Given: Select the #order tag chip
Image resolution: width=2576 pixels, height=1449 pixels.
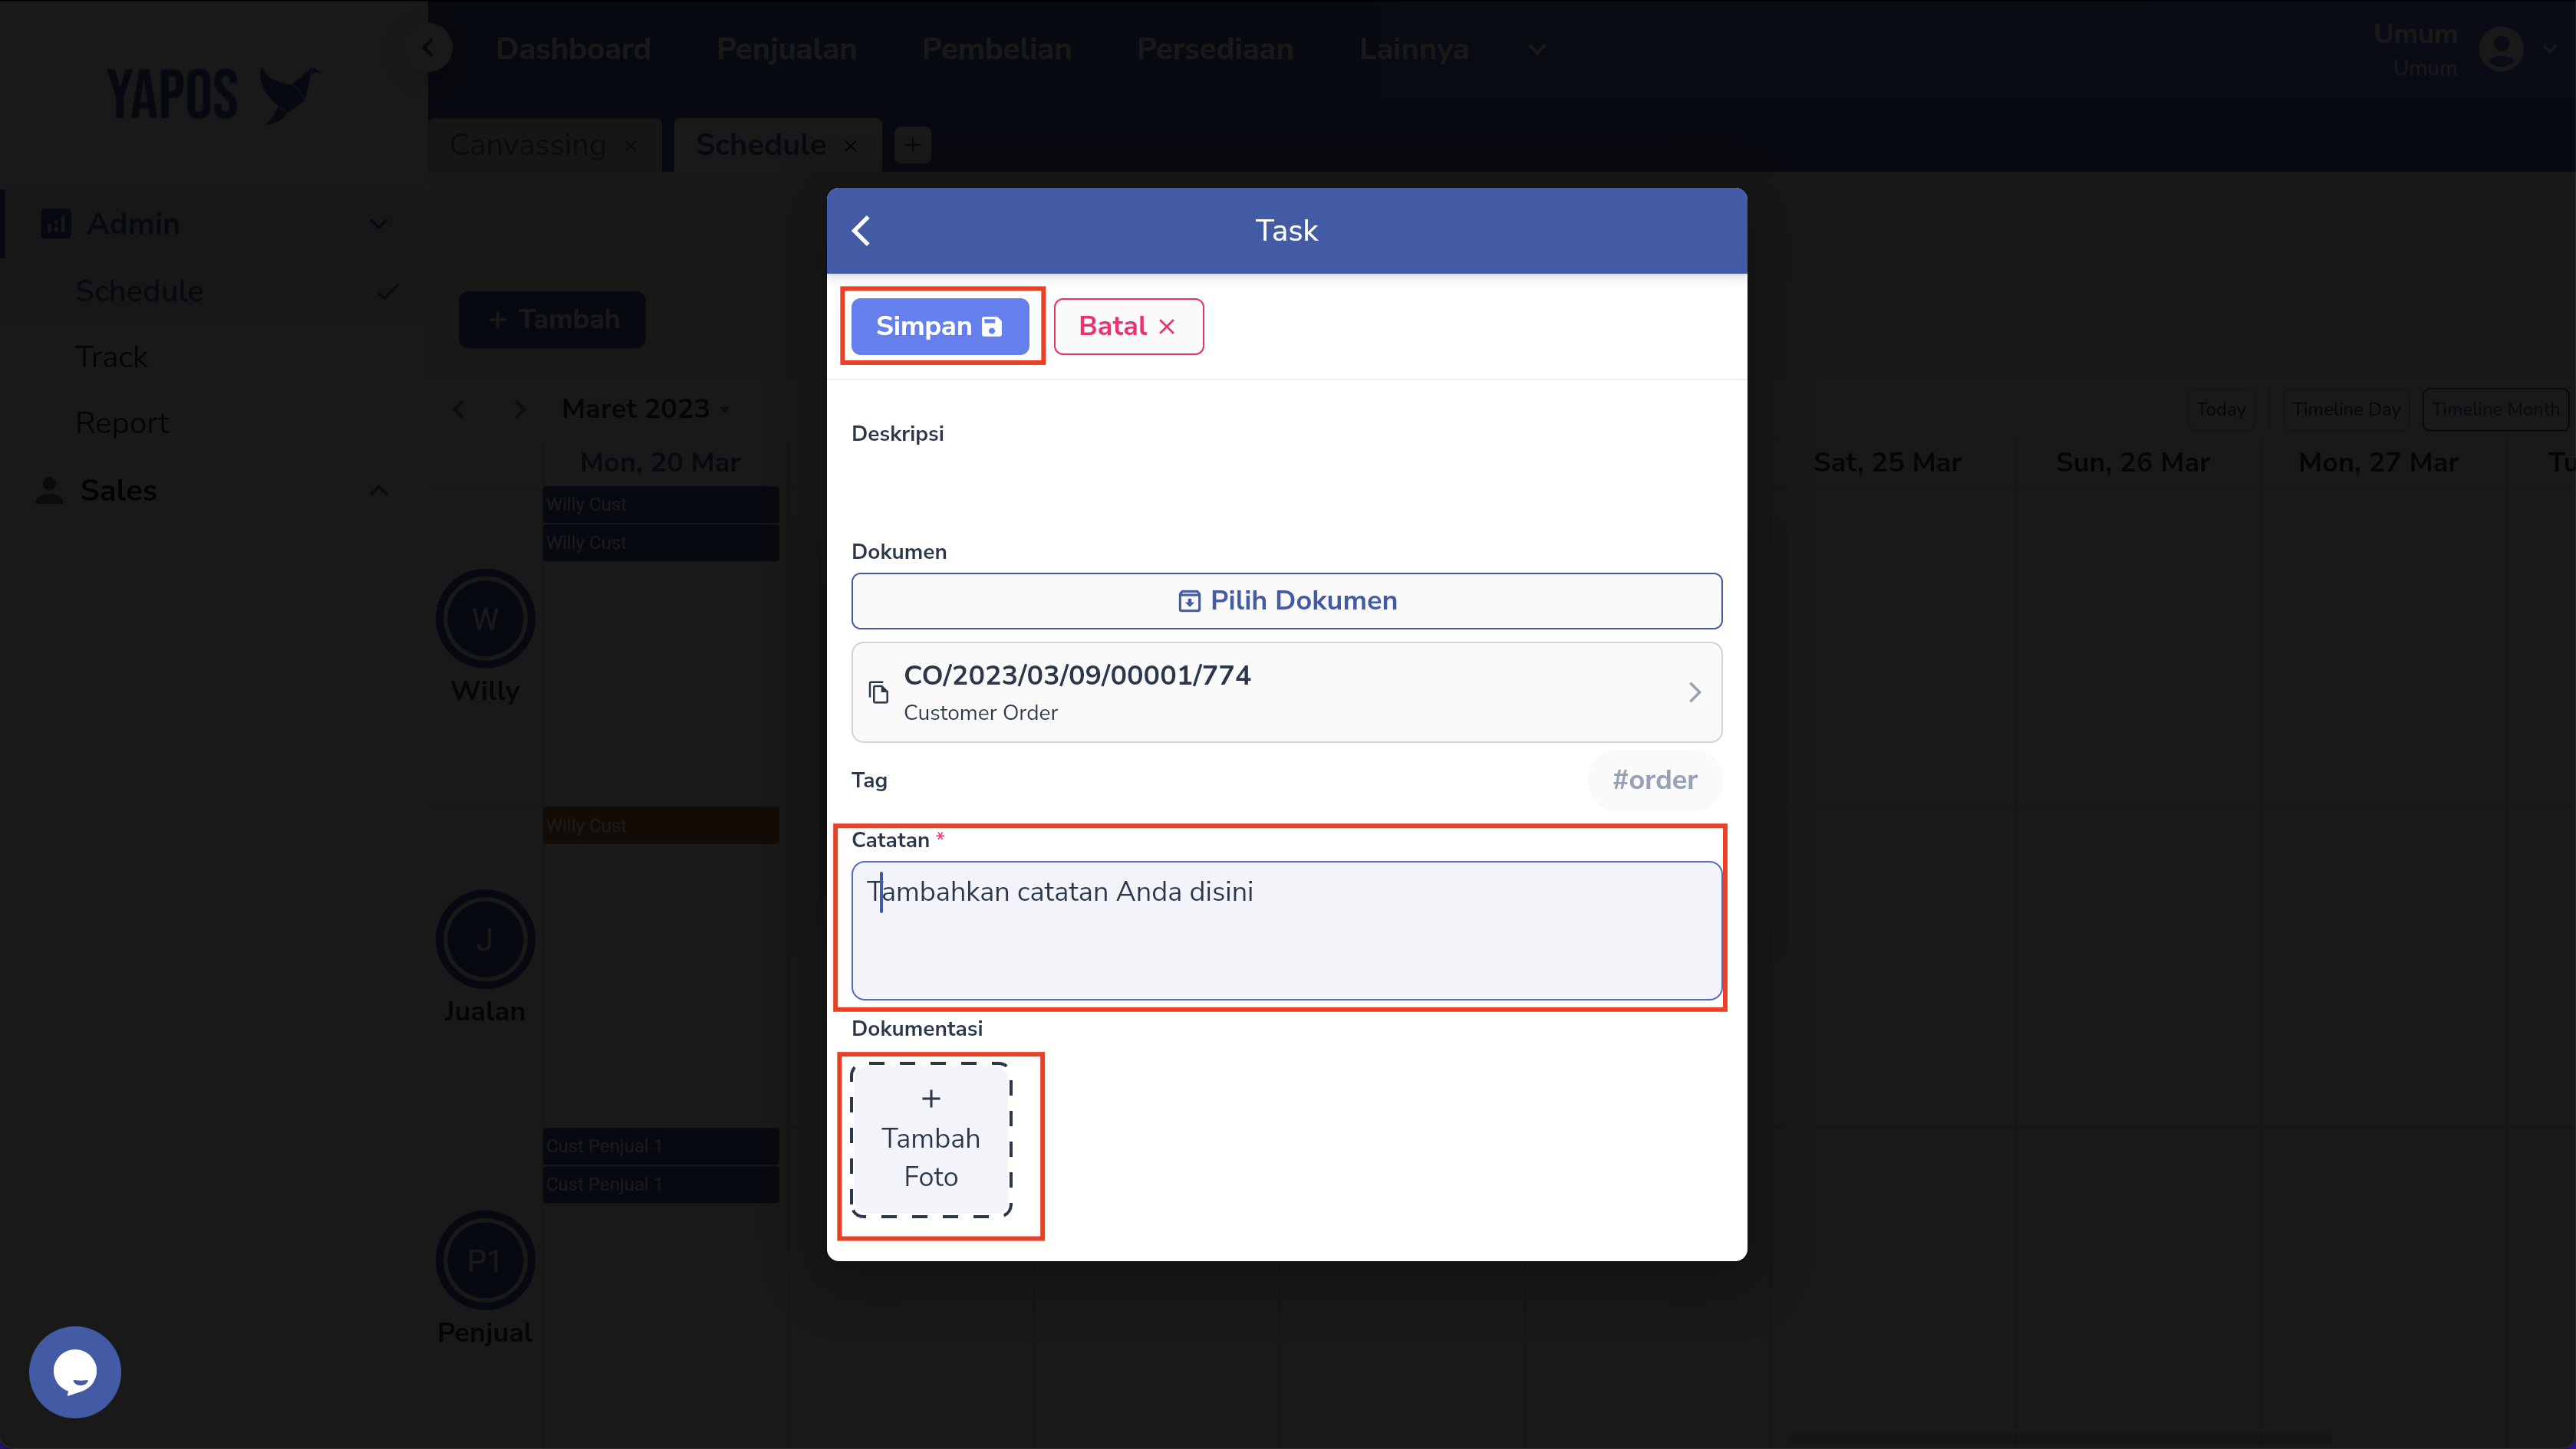Looking at the screenshot, I should click(1654, 780).
